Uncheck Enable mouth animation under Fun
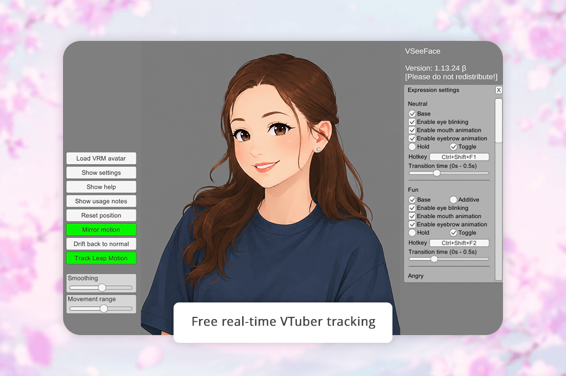 [x=412, y=216]
